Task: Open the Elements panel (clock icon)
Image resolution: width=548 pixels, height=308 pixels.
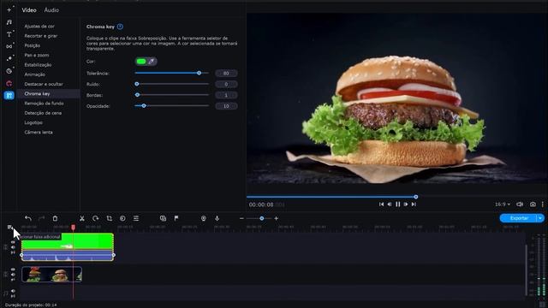Action: tap(9, 71)
